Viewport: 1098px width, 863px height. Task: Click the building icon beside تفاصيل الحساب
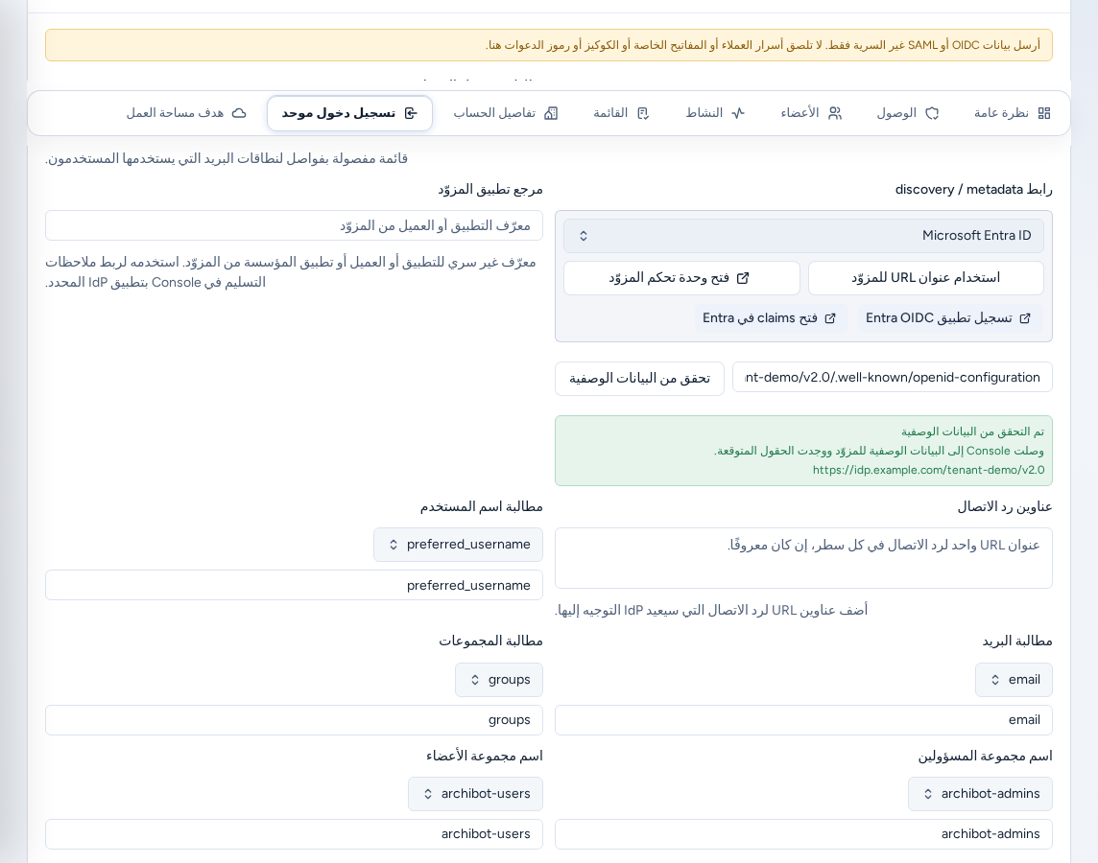coord(551,113)
